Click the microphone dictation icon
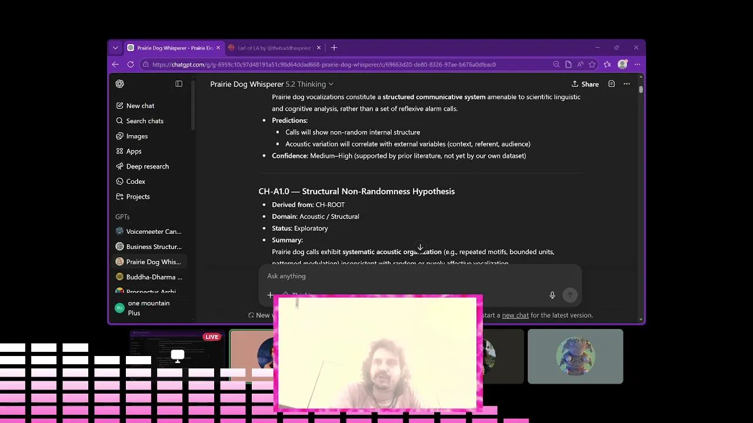 (552, 295)
